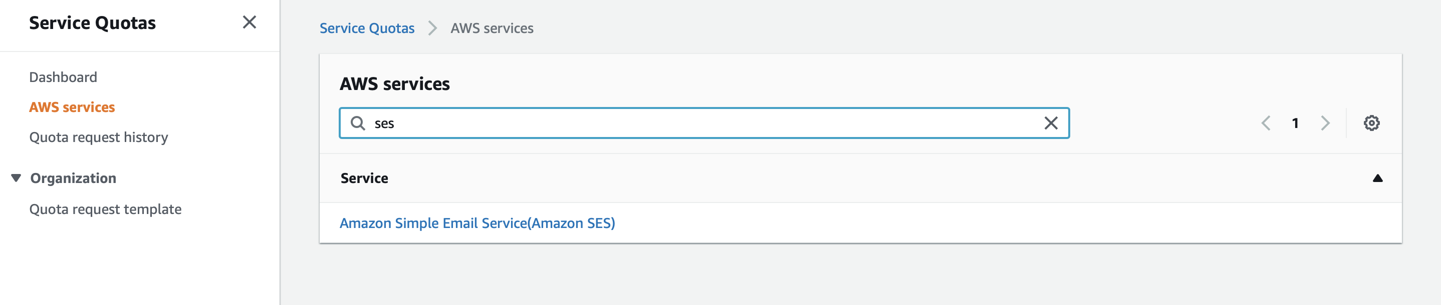Viewport: 1441px width, 305px height.
Task: Click the magnifier icon in search box
Action: [x=357, y=123]
